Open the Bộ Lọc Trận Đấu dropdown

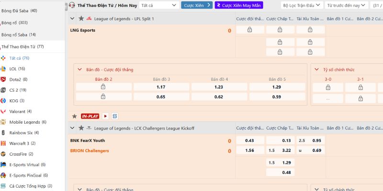coord(301,5)
